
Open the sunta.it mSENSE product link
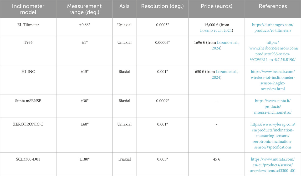click(x=273, y=106)
